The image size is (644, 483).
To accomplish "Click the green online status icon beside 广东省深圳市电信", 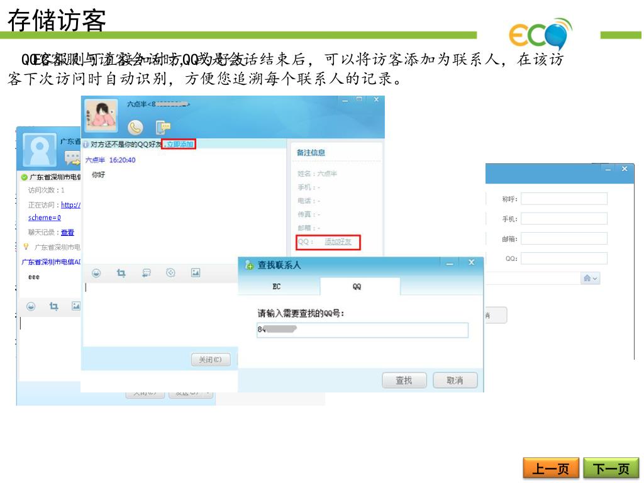I will [25, 177].
